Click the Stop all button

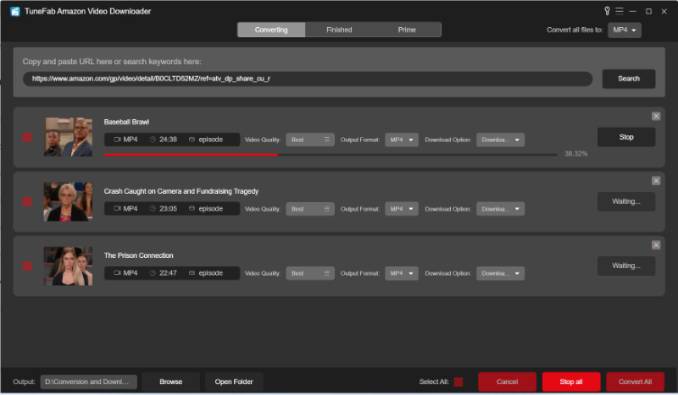[571, 381]
